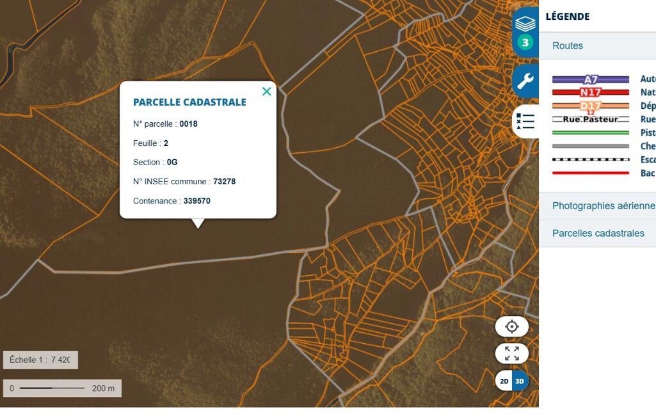The height and width of the screenshot is (416, 656).
Task: Expand the Photographies aériennes legend section
Action: [x=603, y=205]
